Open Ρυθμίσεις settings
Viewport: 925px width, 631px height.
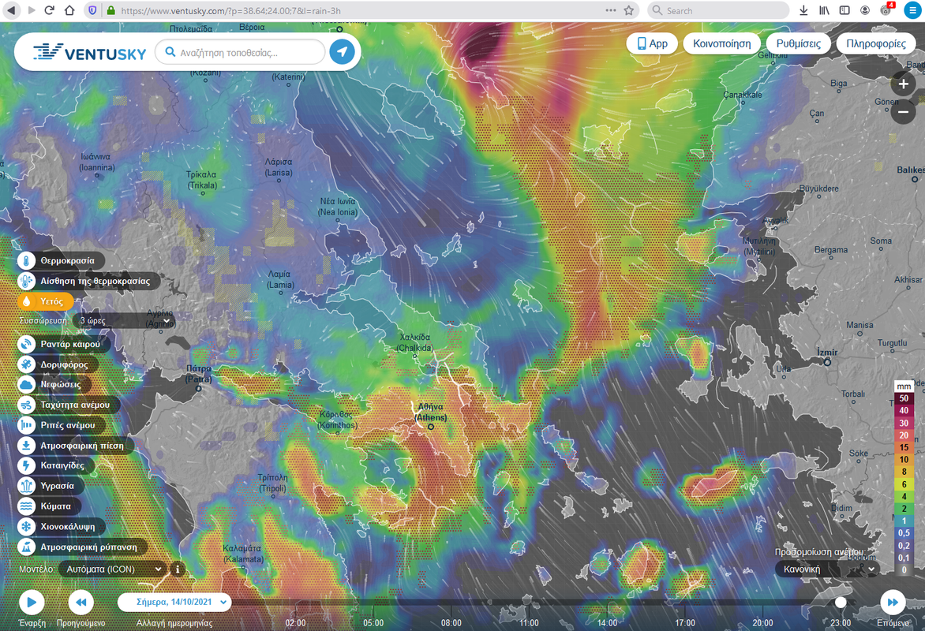(x=798, y=43)
